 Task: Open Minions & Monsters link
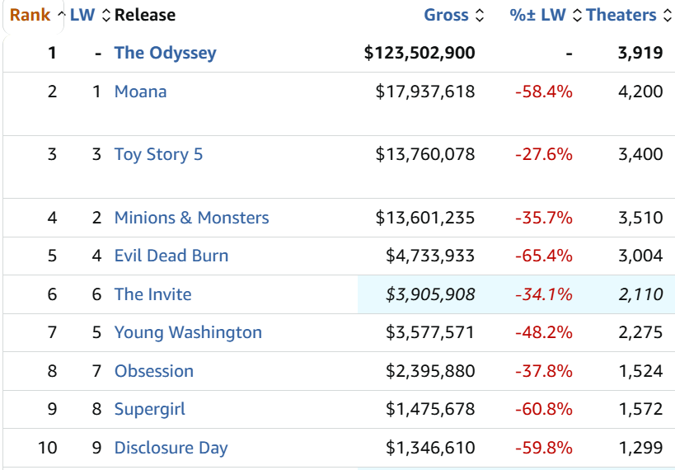pos(191,218)
